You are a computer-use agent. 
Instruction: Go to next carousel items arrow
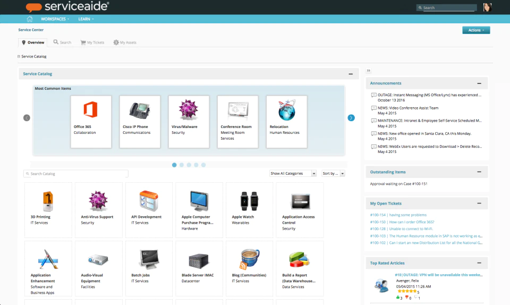point(351,118)
